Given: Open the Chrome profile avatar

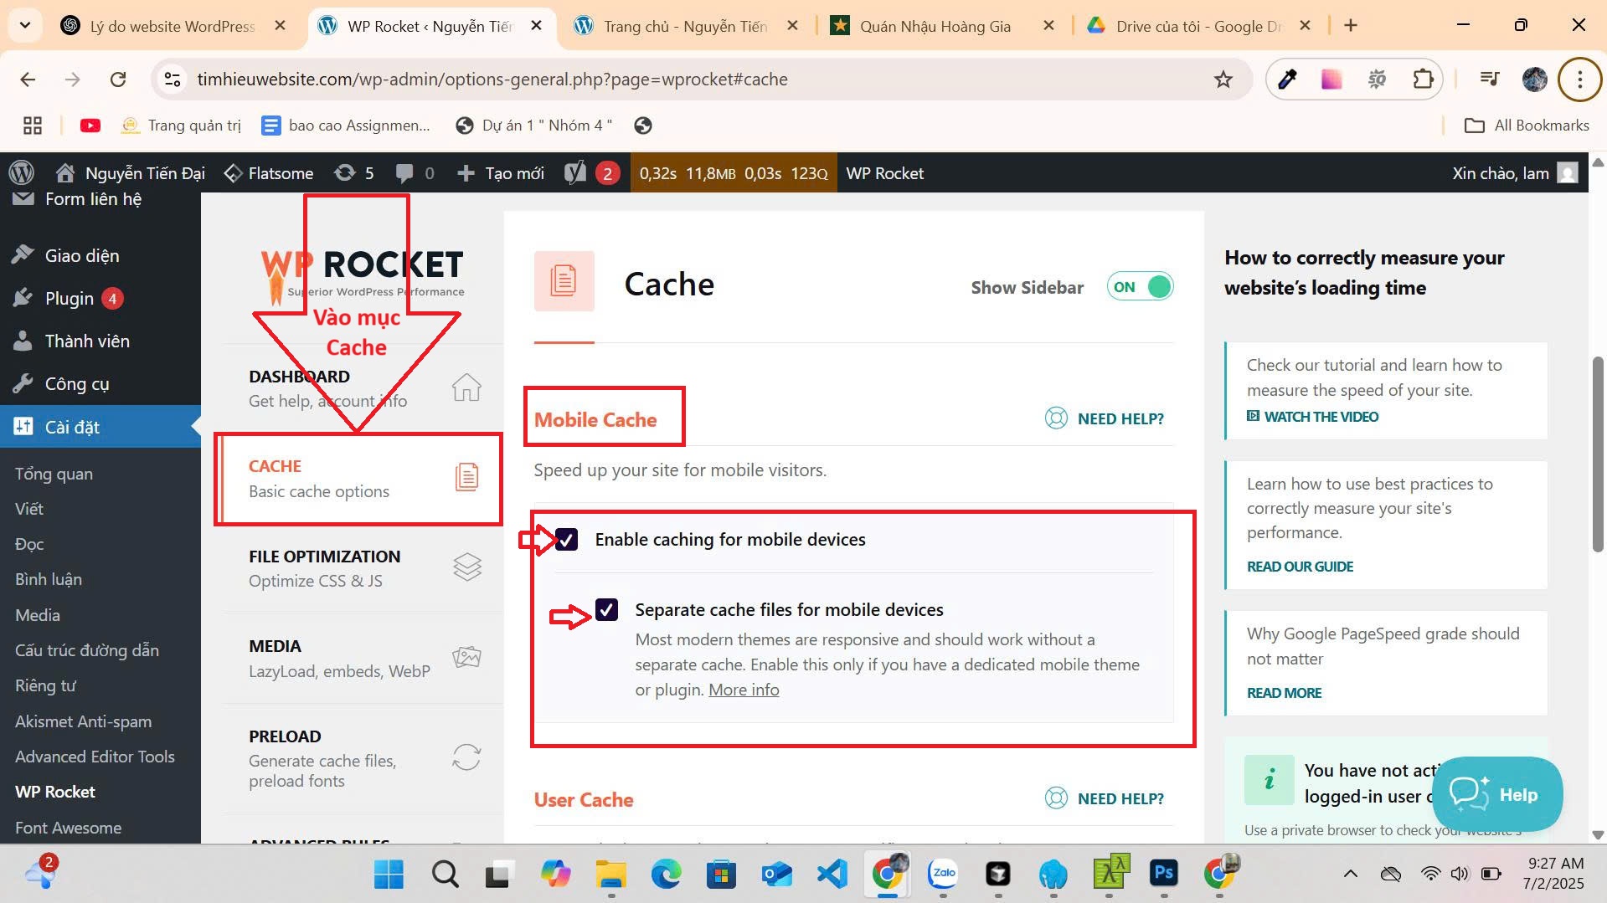Looking at the screenshot, I should click(x=1534, y=80).
